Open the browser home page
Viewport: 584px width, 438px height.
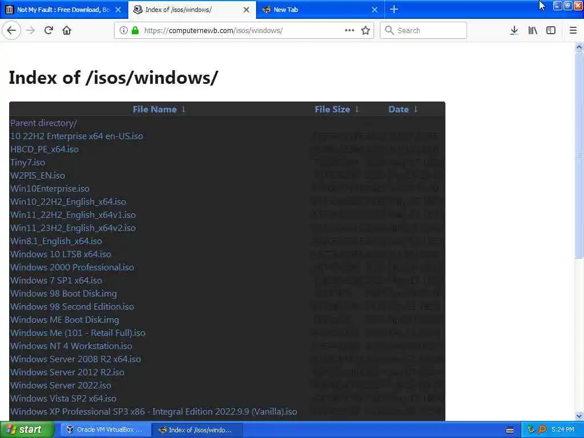[x=67, y=31]
